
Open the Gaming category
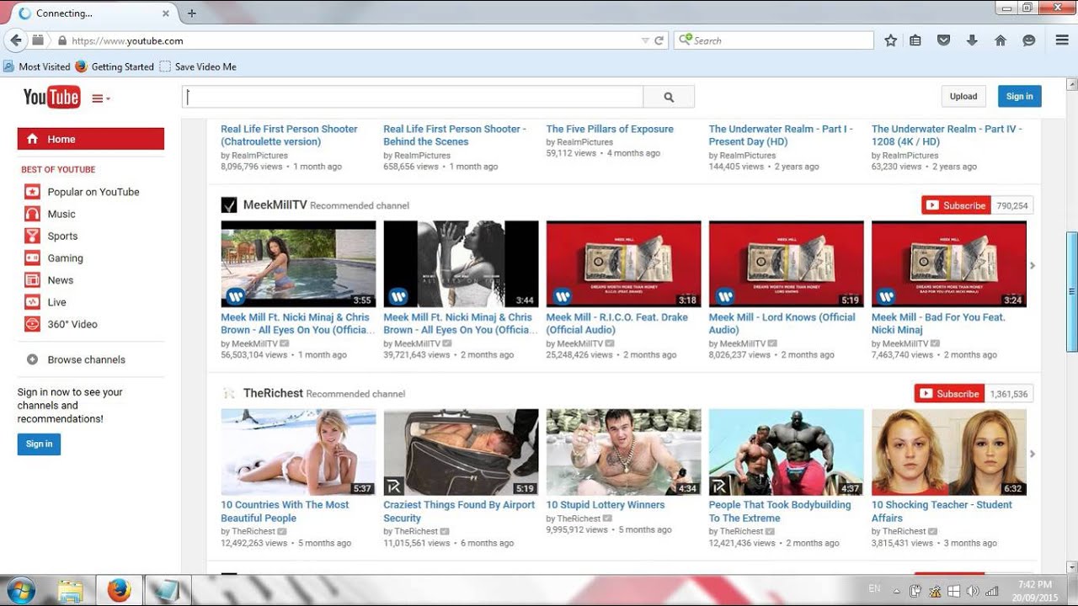click(x=65, y=258)
